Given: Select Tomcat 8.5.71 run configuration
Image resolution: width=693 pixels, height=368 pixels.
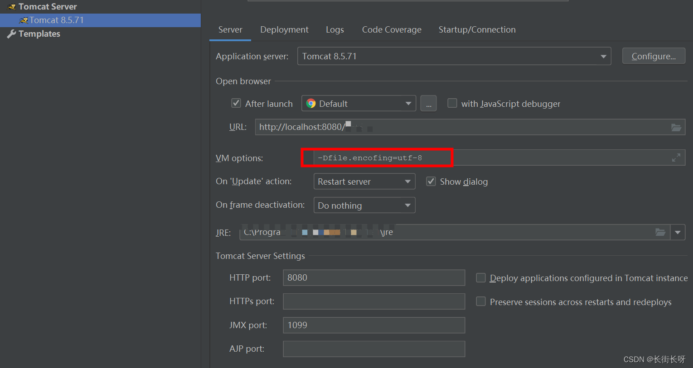Looking at the screenshot, I should click(x=100, y=20).
